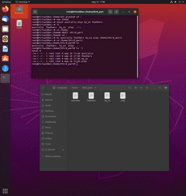Click the Terminal window scrollbar

[x=137, y=47]
